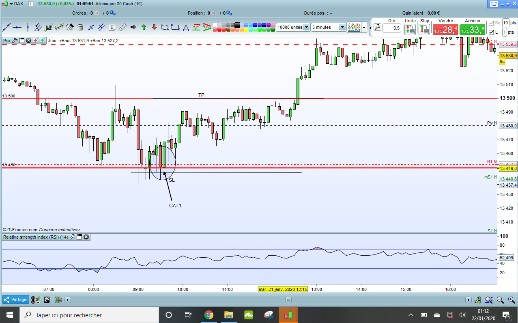Screen dimensions: 518x323
Task: Select the ellipse drawing tool
Action: point(165,27)
